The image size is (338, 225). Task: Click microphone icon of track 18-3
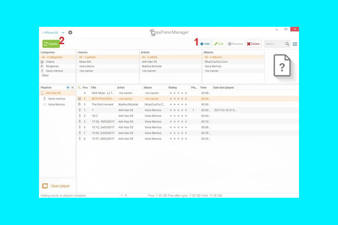(80, 116)
